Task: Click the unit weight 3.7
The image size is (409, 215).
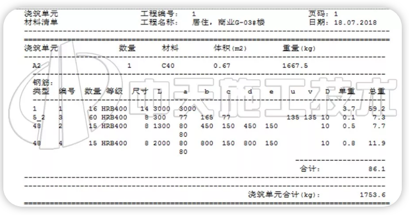Action: tap(349, 109)
